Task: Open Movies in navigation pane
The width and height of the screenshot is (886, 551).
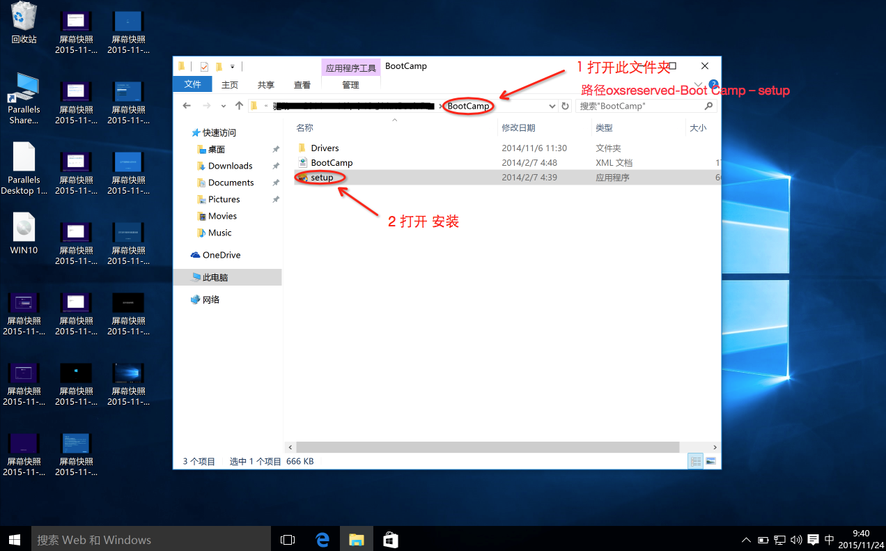Action: [222, 216]
